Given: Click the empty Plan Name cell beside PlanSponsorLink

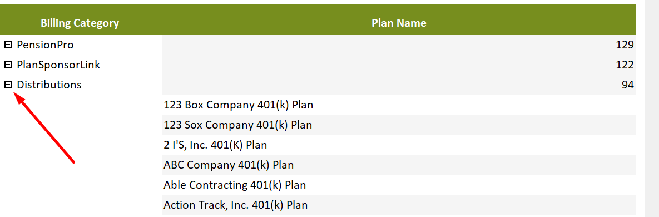Looking at the screenshot, I should pos(399,65).
